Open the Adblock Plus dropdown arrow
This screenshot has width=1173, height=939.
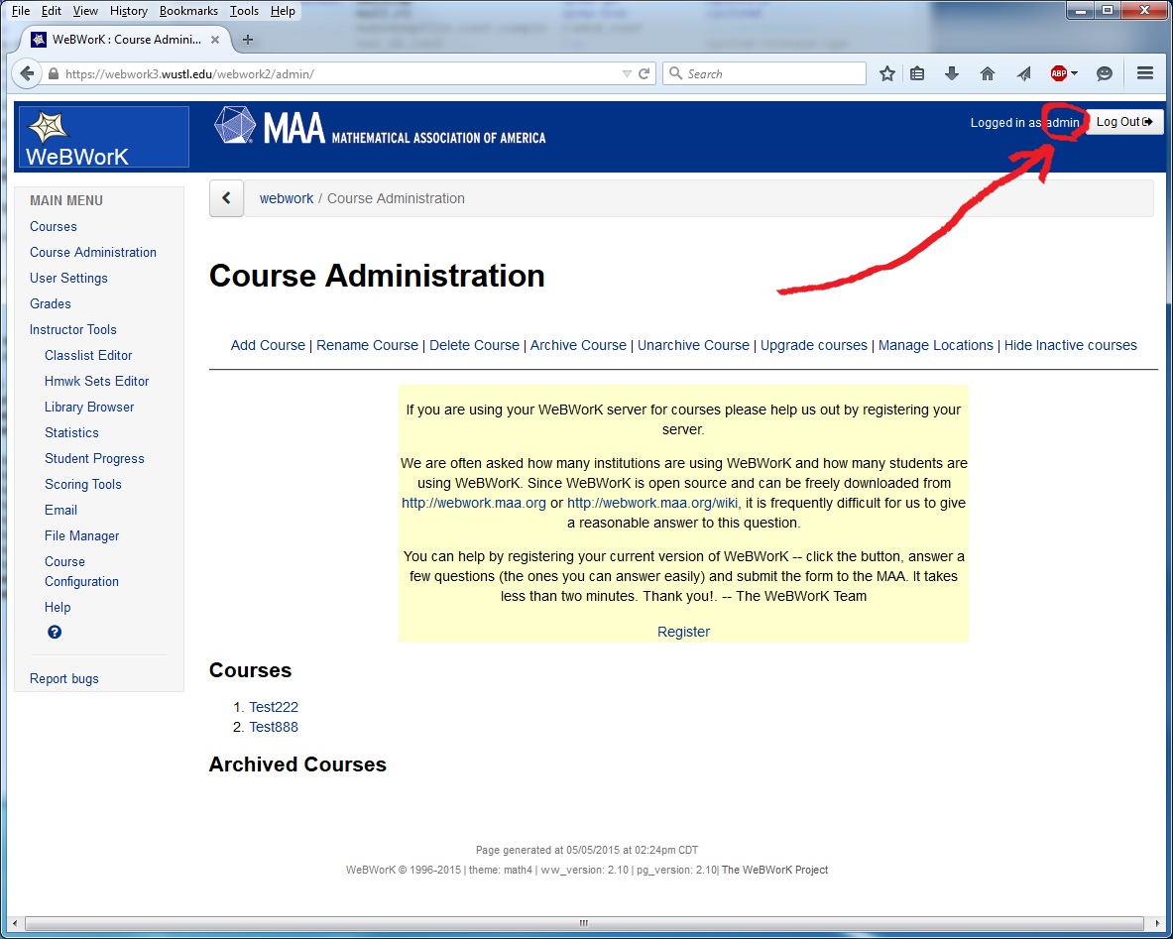click(x=1074, y=73)
